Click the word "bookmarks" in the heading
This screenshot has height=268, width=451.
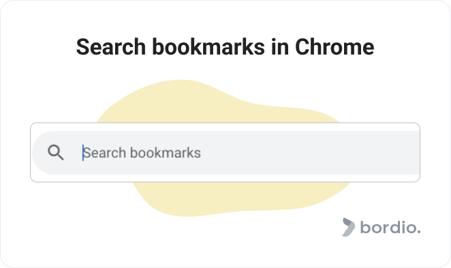click(208, 47)
